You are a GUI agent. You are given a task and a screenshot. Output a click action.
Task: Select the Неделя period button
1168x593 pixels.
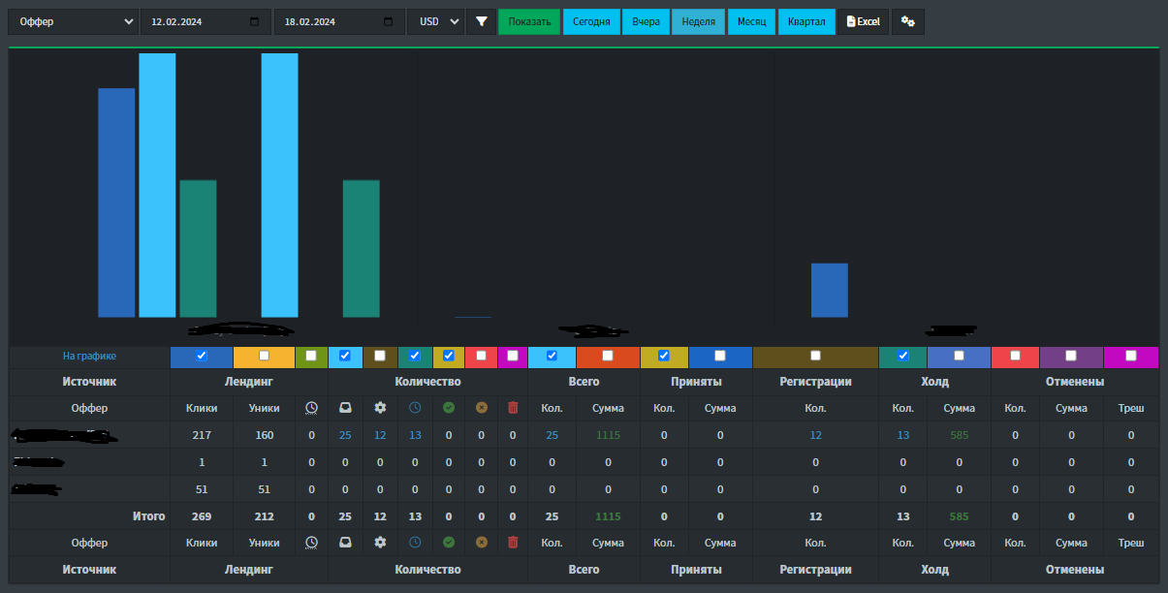698,21
